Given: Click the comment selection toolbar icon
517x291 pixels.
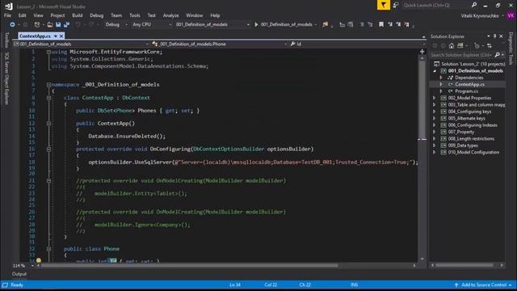Looking at the screenshot, I should click(x=362, y=24).
